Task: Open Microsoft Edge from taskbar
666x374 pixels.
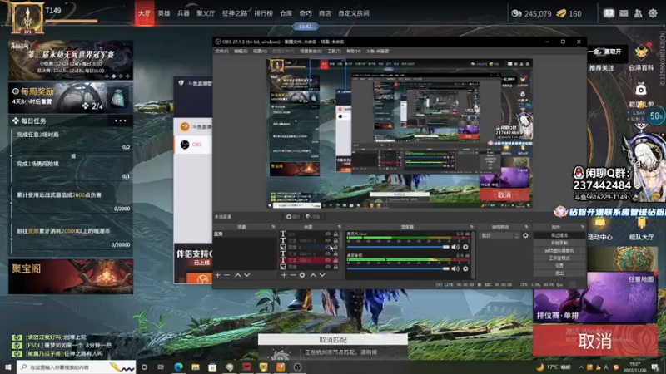Action: click(178, 367)
